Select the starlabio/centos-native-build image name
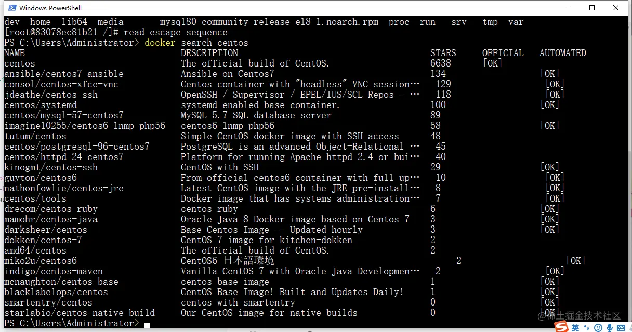This screenshot has height=332, width=632. point(80,313)
